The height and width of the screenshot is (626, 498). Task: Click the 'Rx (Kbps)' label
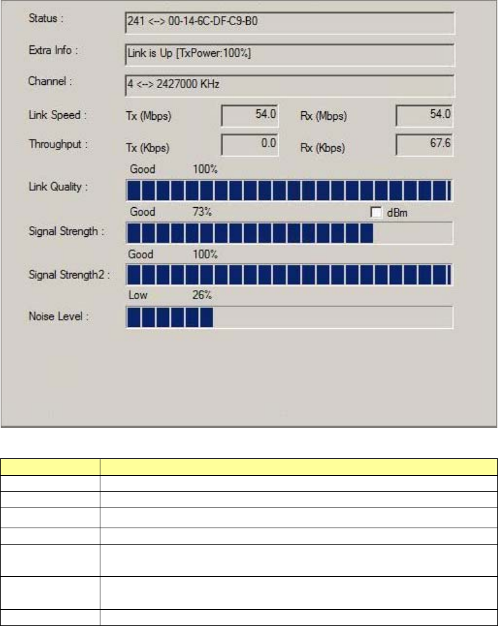(323, 148)
